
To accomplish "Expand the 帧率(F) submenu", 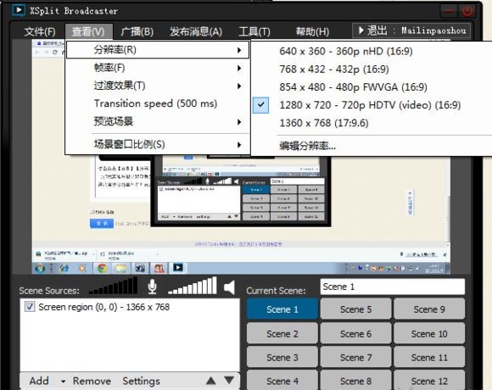I will click(x=158, y=68).
